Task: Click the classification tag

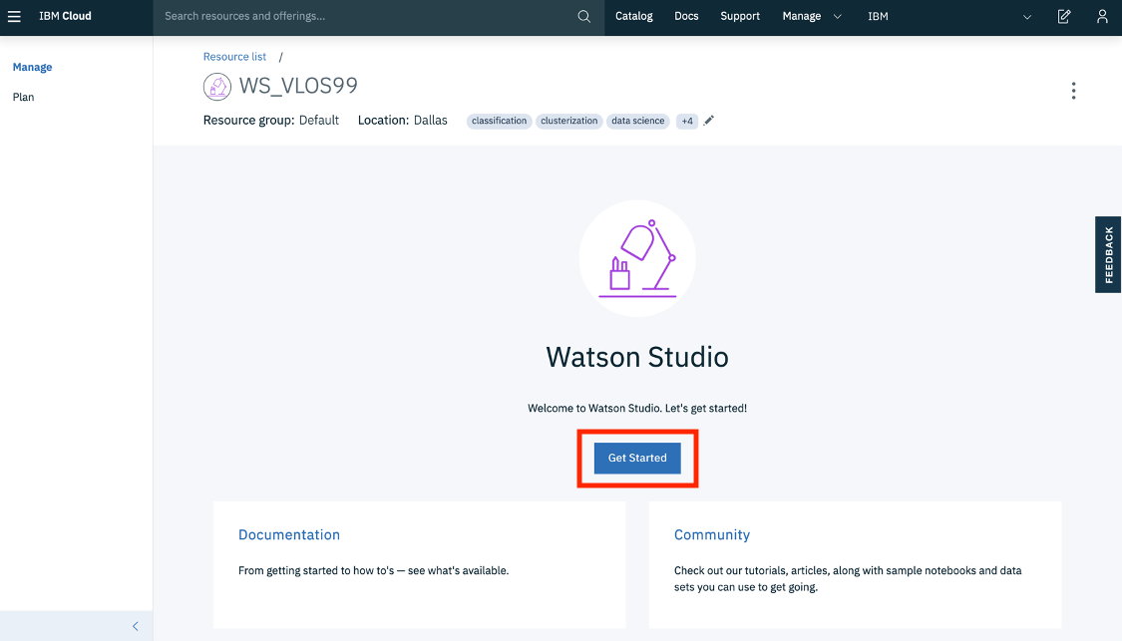Action: [x=499, y=121]
